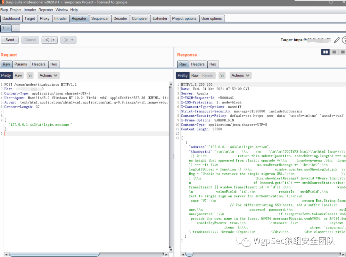The height and width of the screenshot is (257, 346).
Task: Click request horizontal scrollbar thumb
Action: coord(54,254)
